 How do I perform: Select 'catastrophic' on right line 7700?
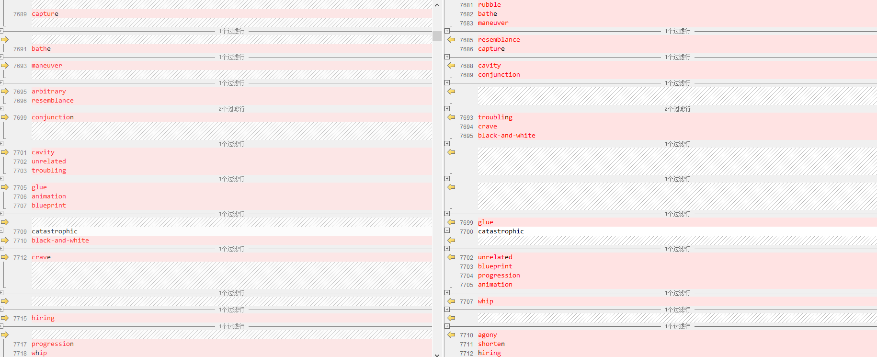tap(501, 231)
